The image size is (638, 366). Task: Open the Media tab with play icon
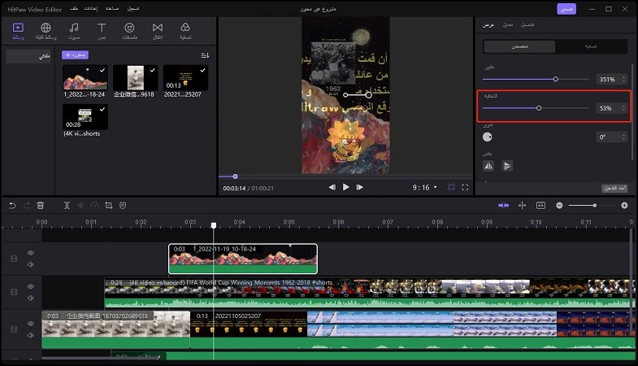18,32
